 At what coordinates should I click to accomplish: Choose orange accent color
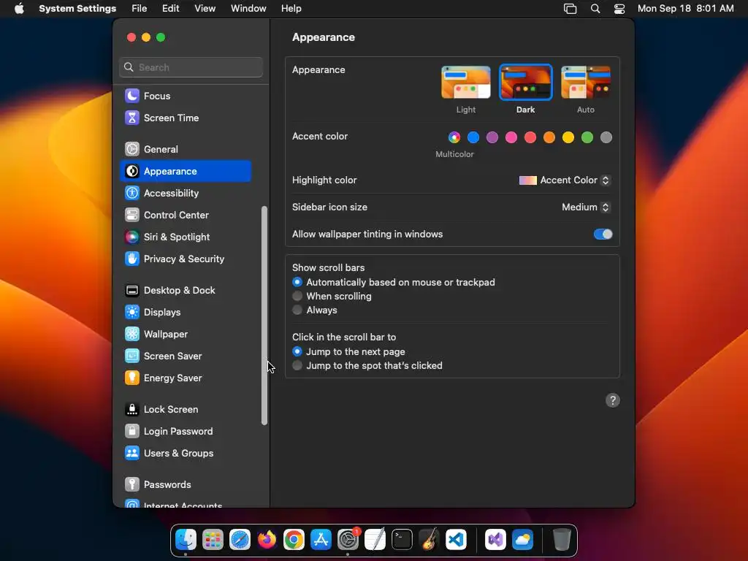click(549, 137)
